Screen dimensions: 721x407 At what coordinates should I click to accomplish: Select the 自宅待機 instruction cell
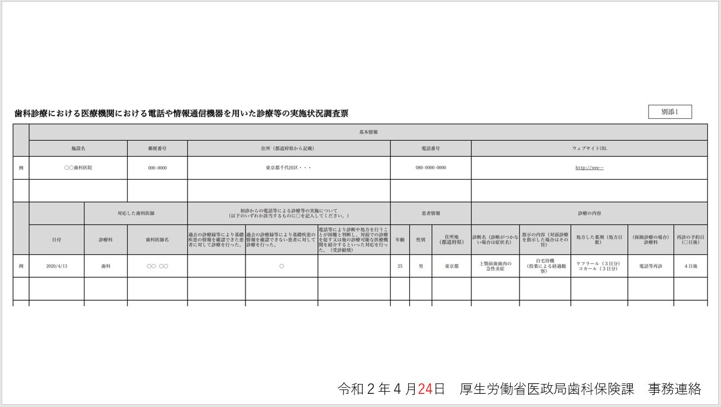pos(545,266)
